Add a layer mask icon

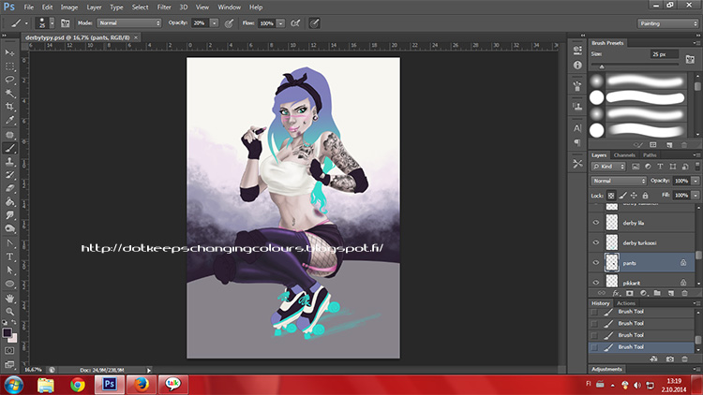(630, 293)
